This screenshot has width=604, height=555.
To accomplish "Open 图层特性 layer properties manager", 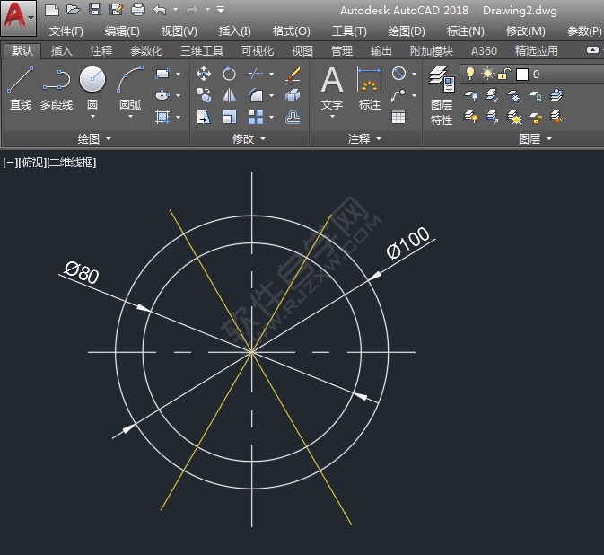I will tap(441, 93).
